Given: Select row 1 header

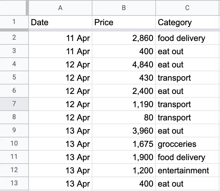Looking at the screenshot, I should (14, 22).
